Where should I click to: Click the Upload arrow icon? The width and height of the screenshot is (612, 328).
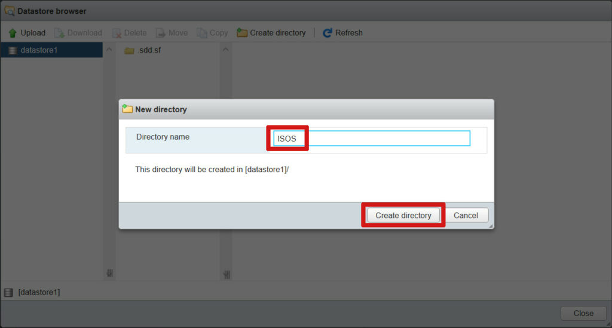(x=13, y=33)
